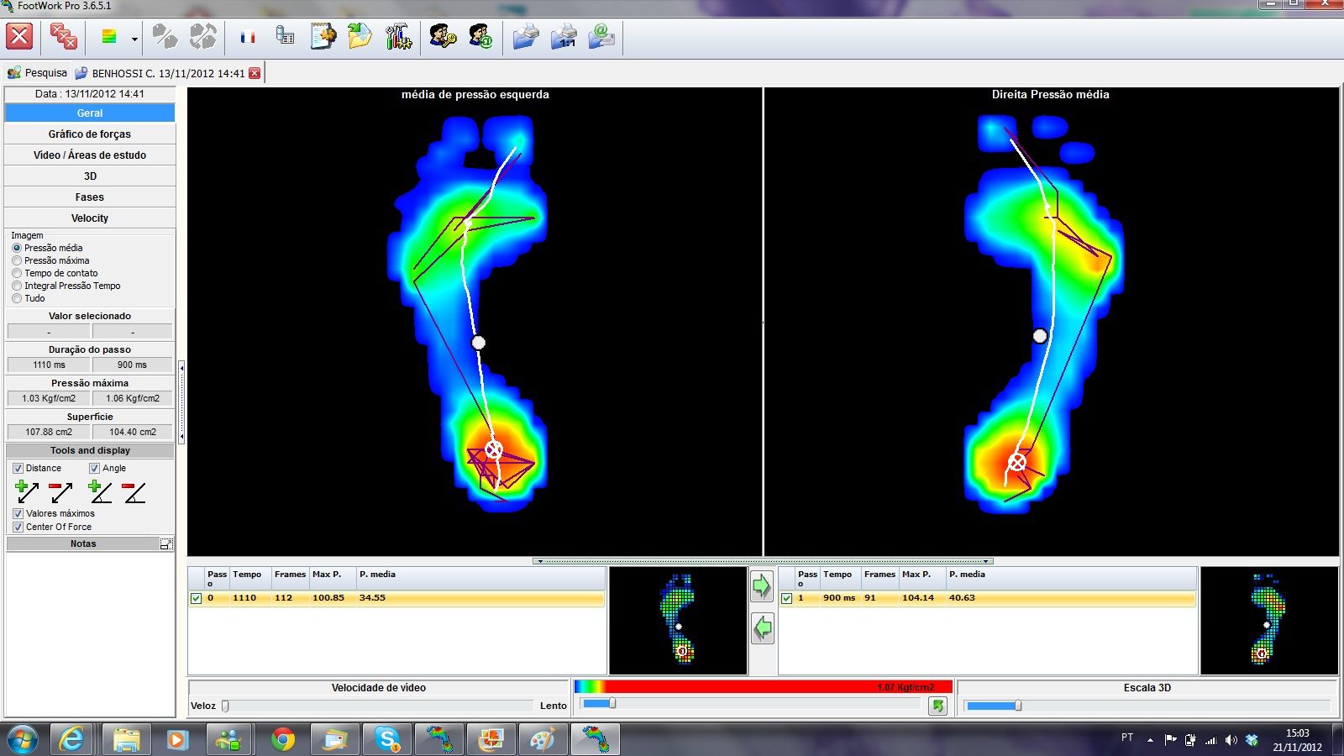This screenshot has height=756, width=1344.
Task: Click the send by email icon
Action: click(601, 37)
